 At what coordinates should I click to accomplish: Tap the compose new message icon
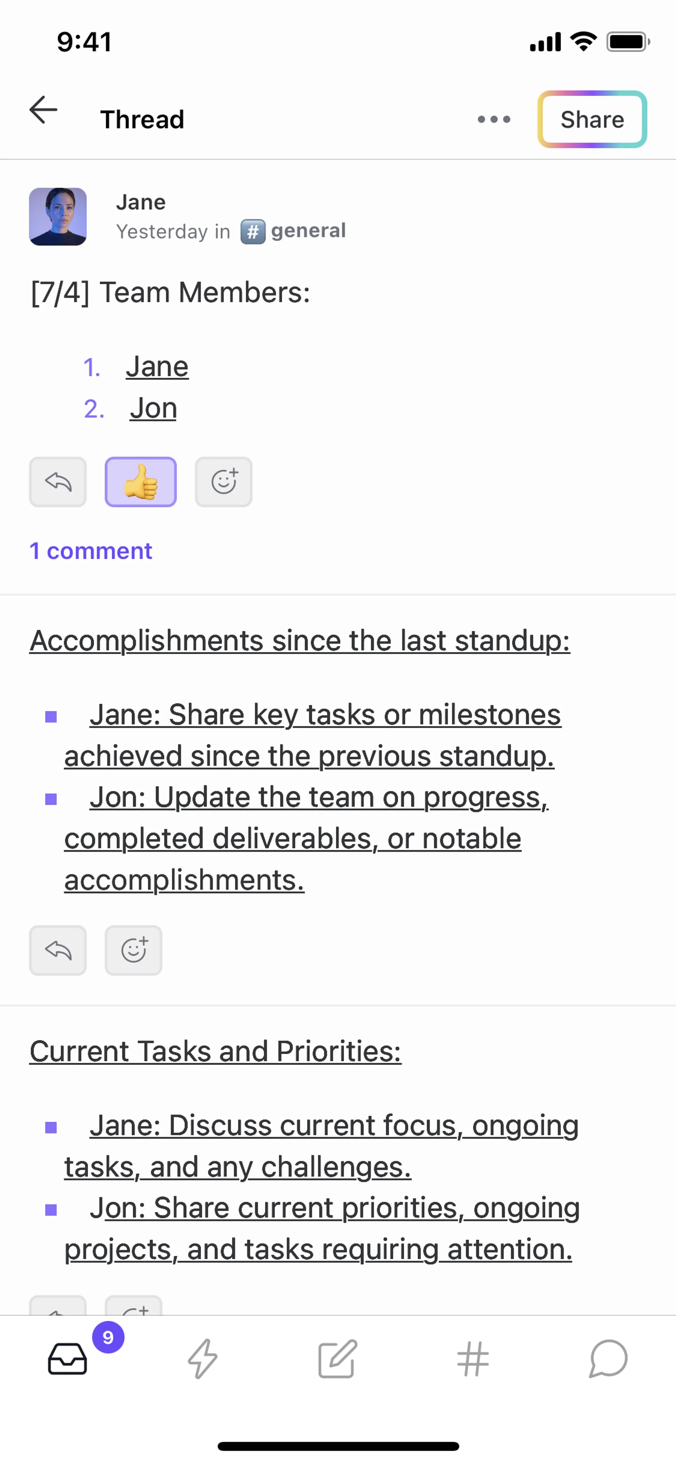tap(337, 1358)
